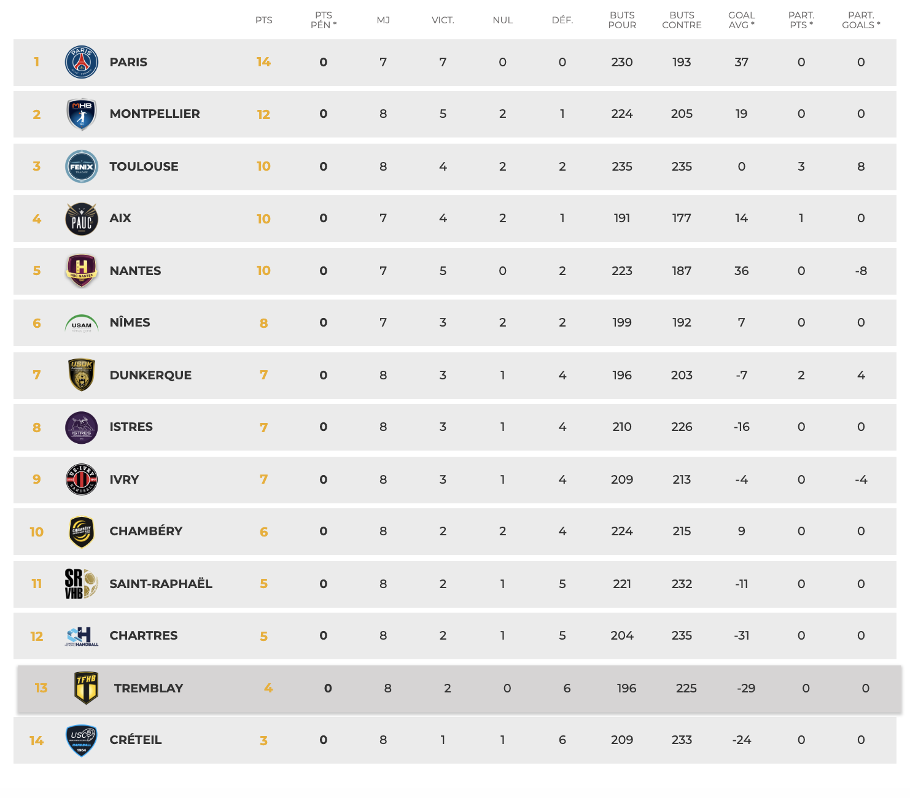The image size is (910, 798).
Task: Sort by the BUTS POUR column header
Action: 622,20
